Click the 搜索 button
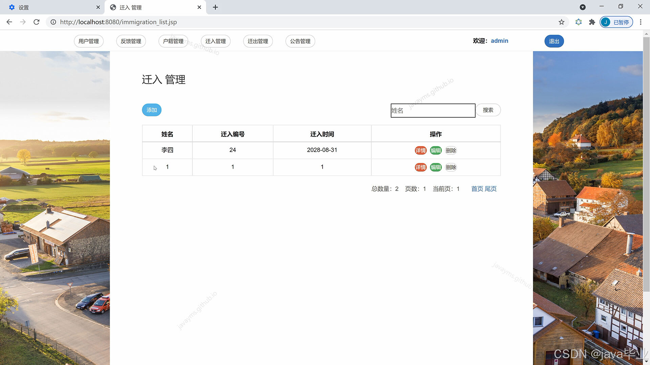650x365 pixels. 488,110
